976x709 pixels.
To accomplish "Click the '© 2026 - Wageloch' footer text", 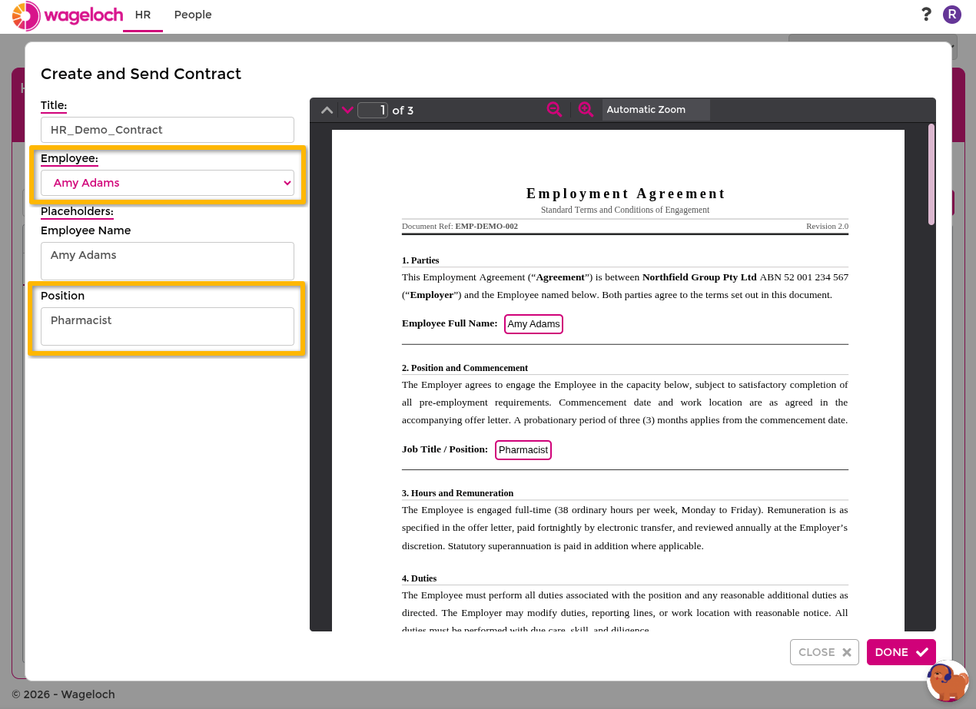I will point(63,694).
